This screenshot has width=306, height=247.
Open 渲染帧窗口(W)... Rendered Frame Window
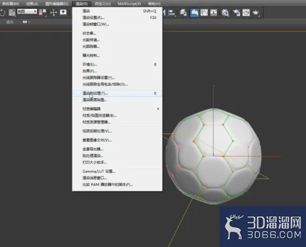[x=117, y=24]
